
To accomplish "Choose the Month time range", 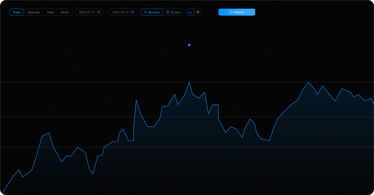I will point(65,12).
